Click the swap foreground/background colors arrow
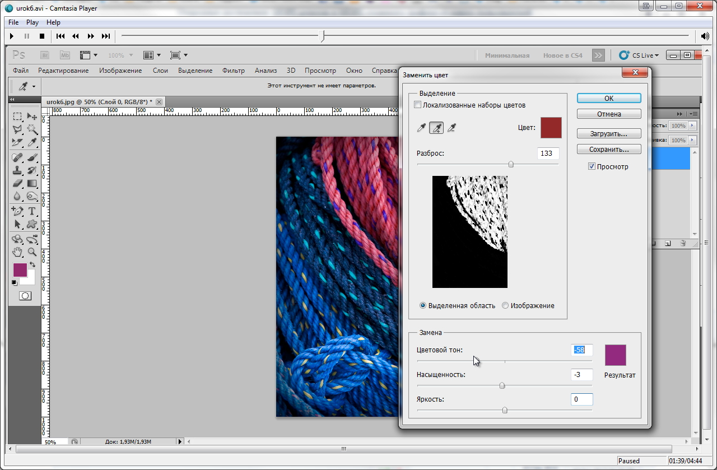The image size is (717, 470). coord(32,264)
